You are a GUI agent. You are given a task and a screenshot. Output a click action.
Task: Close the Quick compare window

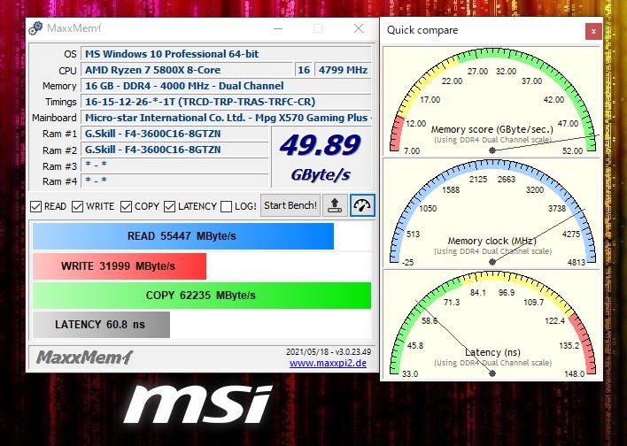(593, 31)
